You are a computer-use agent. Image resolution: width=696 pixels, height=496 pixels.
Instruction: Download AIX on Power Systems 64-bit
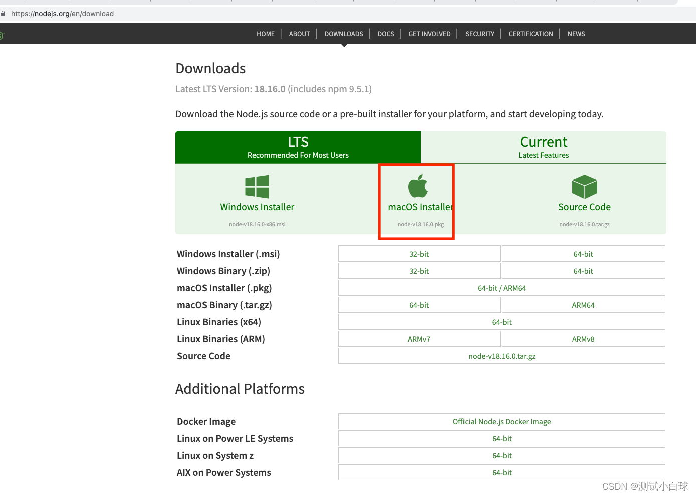[502, 472]
